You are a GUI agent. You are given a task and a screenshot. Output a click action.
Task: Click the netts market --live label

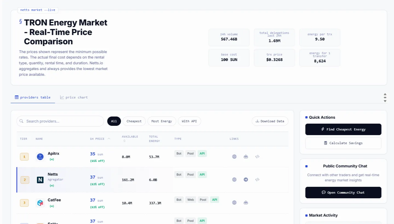[x=38, y=10]
